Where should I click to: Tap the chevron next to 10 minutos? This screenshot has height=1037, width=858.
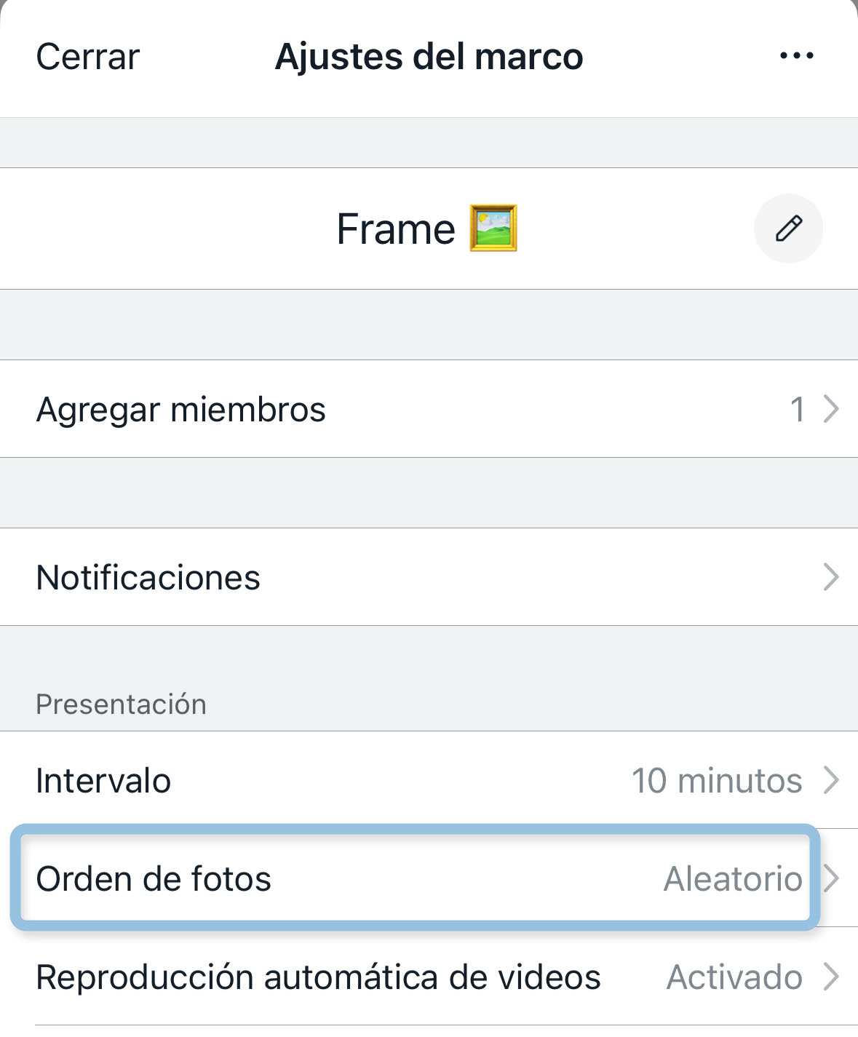(x=831, y=780)
